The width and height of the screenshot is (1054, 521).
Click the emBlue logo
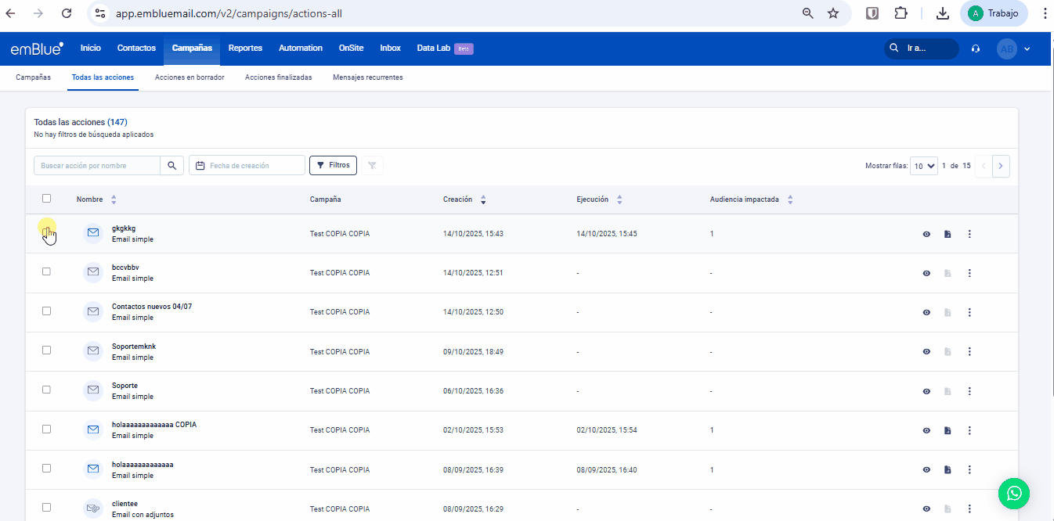(37, 49)
